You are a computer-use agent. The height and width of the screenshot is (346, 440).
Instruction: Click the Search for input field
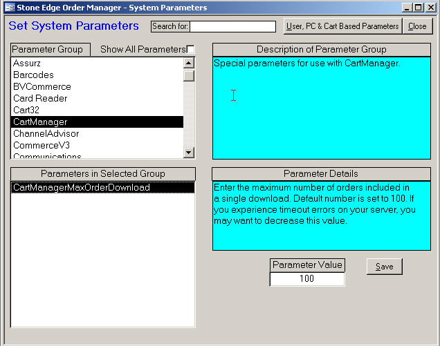[x=232, y=26]
